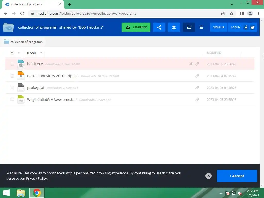
Task: Switch to list view layout
Action: (x=189, y=27)
